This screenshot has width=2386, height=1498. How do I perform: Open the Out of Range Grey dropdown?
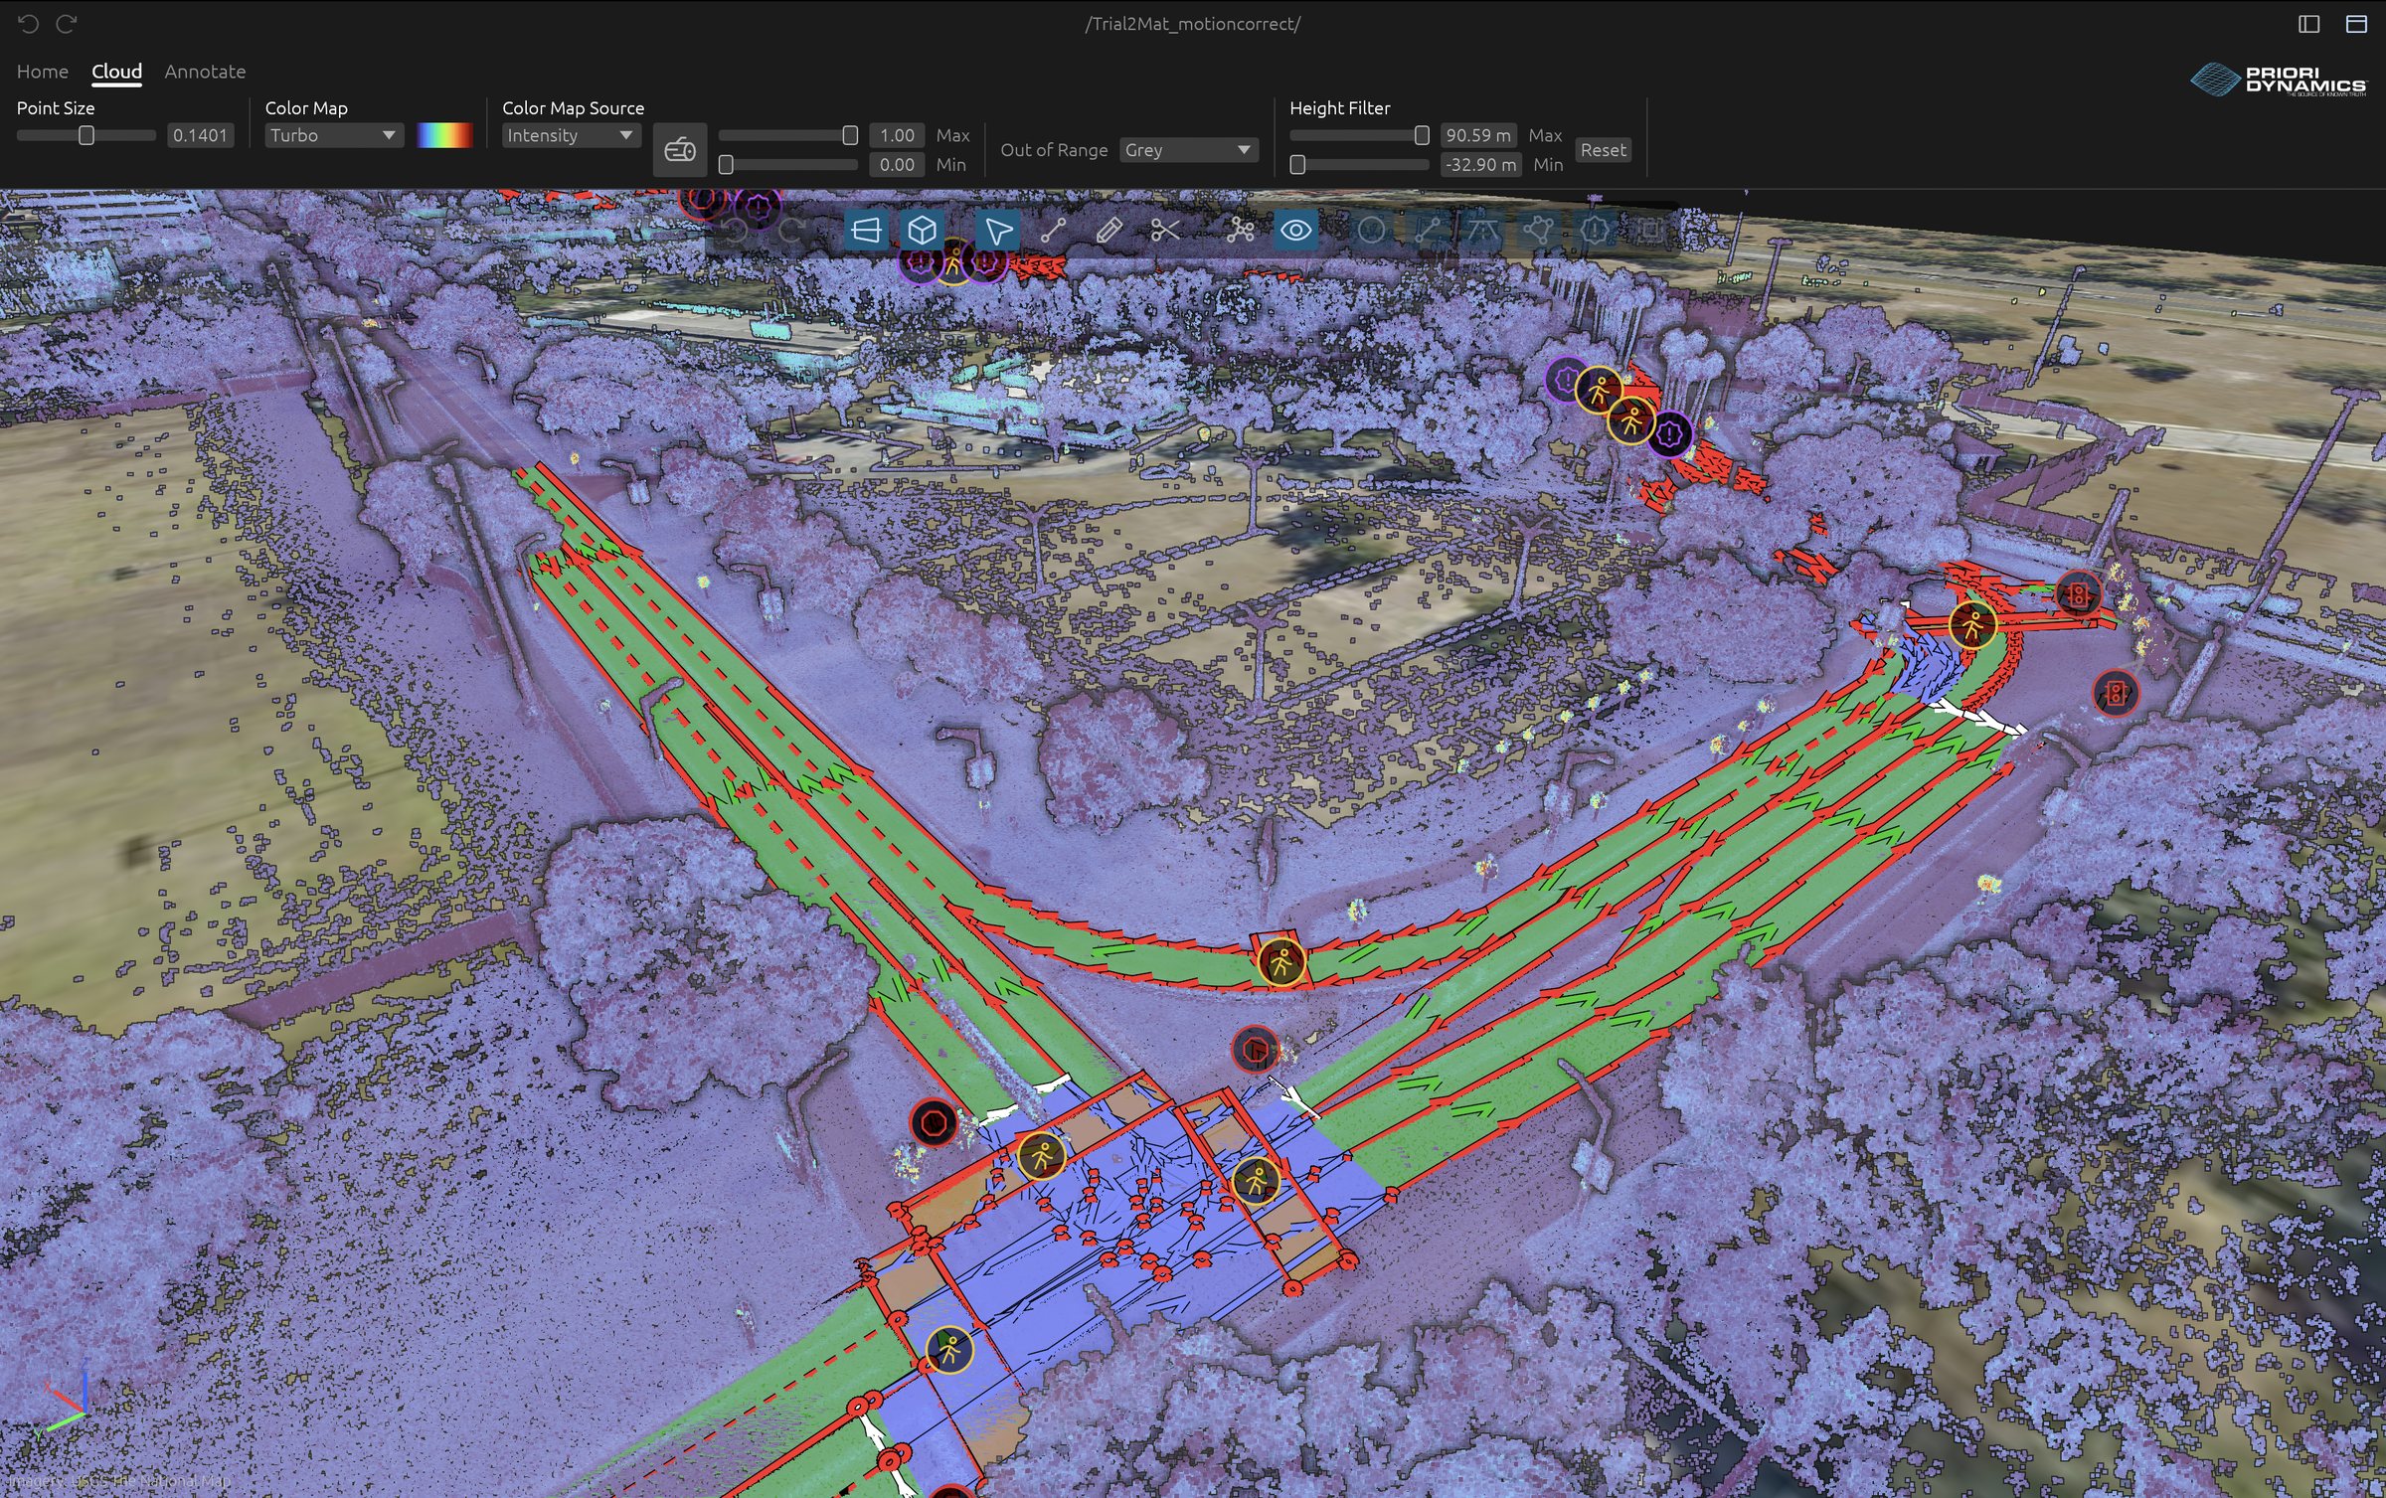tap(1189, 150)
